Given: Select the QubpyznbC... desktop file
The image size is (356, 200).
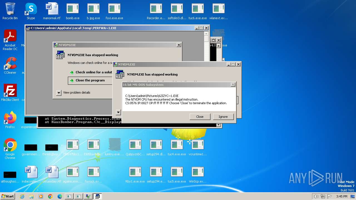Looking at the screenshot, I should [135, 147].
